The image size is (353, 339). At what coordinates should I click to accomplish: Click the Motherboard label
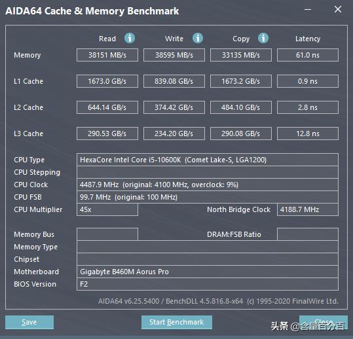36,272
